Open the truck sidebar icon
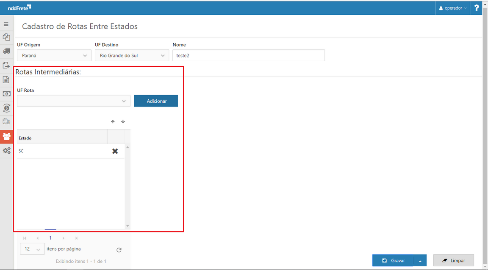The height and width of the screenshot is (270, 488). [6, 51]
